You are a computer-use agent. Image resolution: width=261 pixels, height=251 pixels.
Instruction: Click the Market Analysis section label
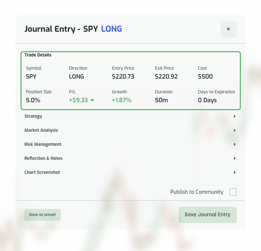tap(41, 130)
